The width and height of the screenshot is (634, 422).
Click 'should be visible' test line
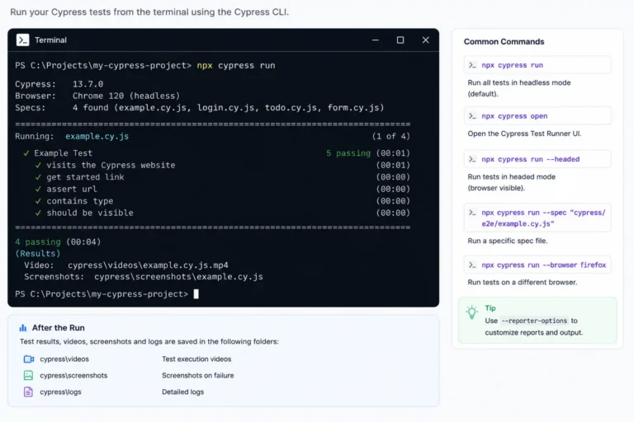tap(90, 213)
